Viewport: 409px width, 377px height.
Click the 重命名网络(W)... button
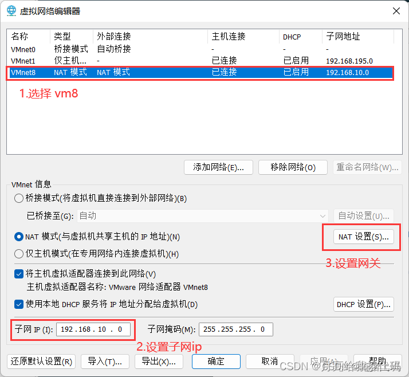coord(367,167)
